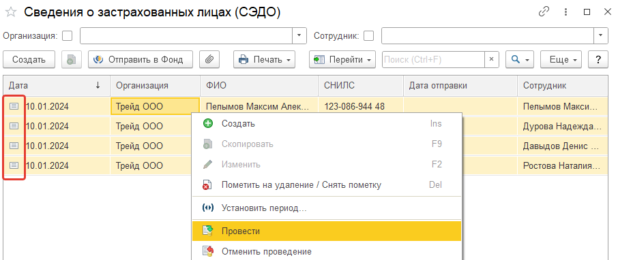Click into the Поиск (Ctrl+F) search field
Viewport: 618px width, 260px height.
pos(433,60)
